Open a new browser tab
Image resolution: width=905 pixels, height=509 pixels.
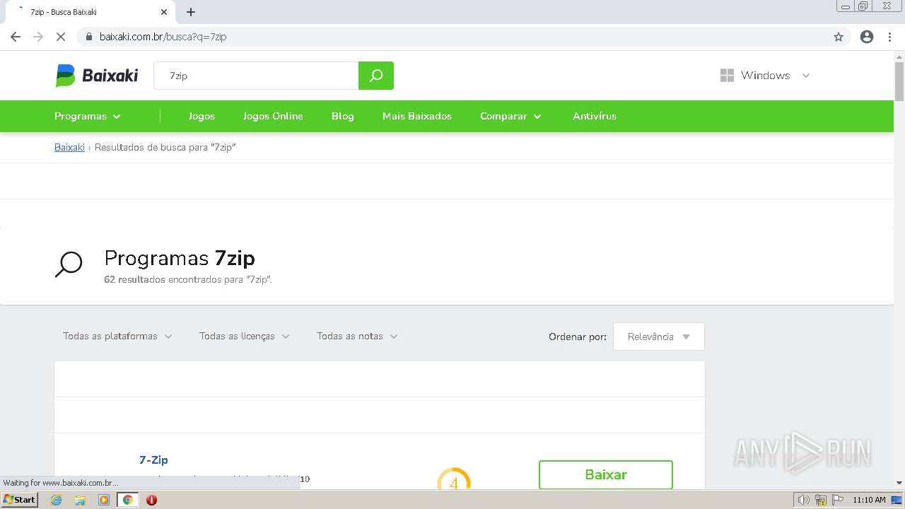coord(191,12)
